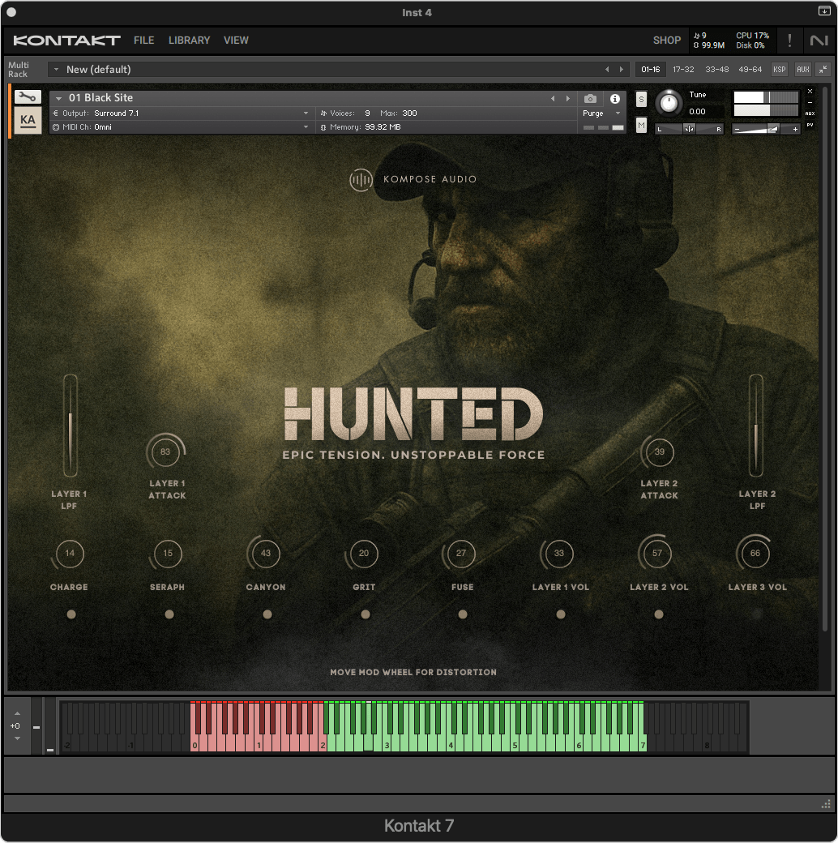Click the Layer 1 LPF slider

(x=71, y=426)
